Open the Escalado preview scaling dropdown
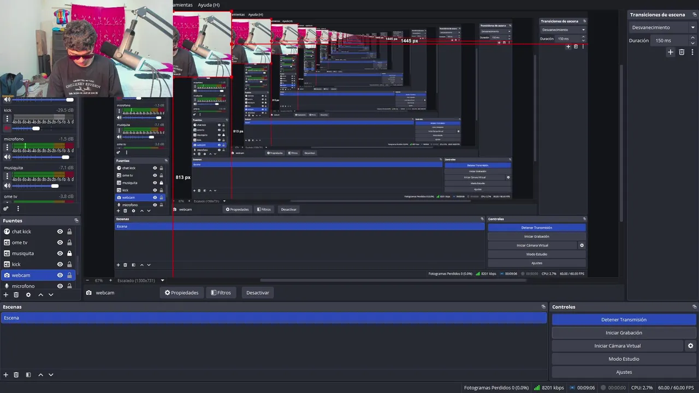 140,281
